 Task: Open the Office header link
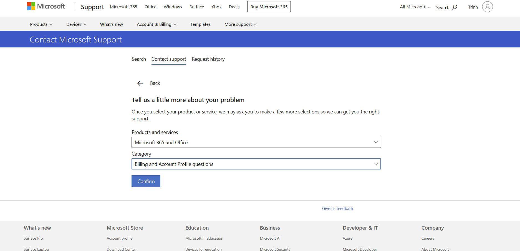point(150,7)
